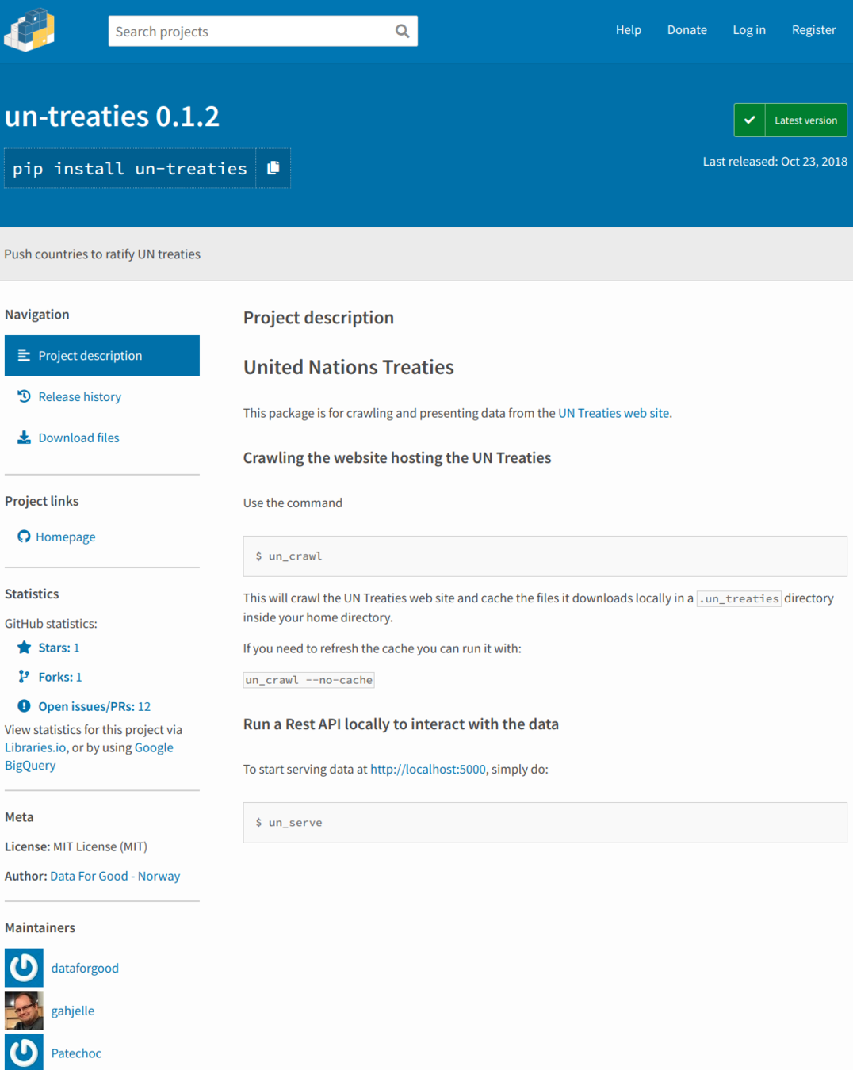Click the un-treaties 0.1.2 heading
853x1070 pixels.
point(113,117)
